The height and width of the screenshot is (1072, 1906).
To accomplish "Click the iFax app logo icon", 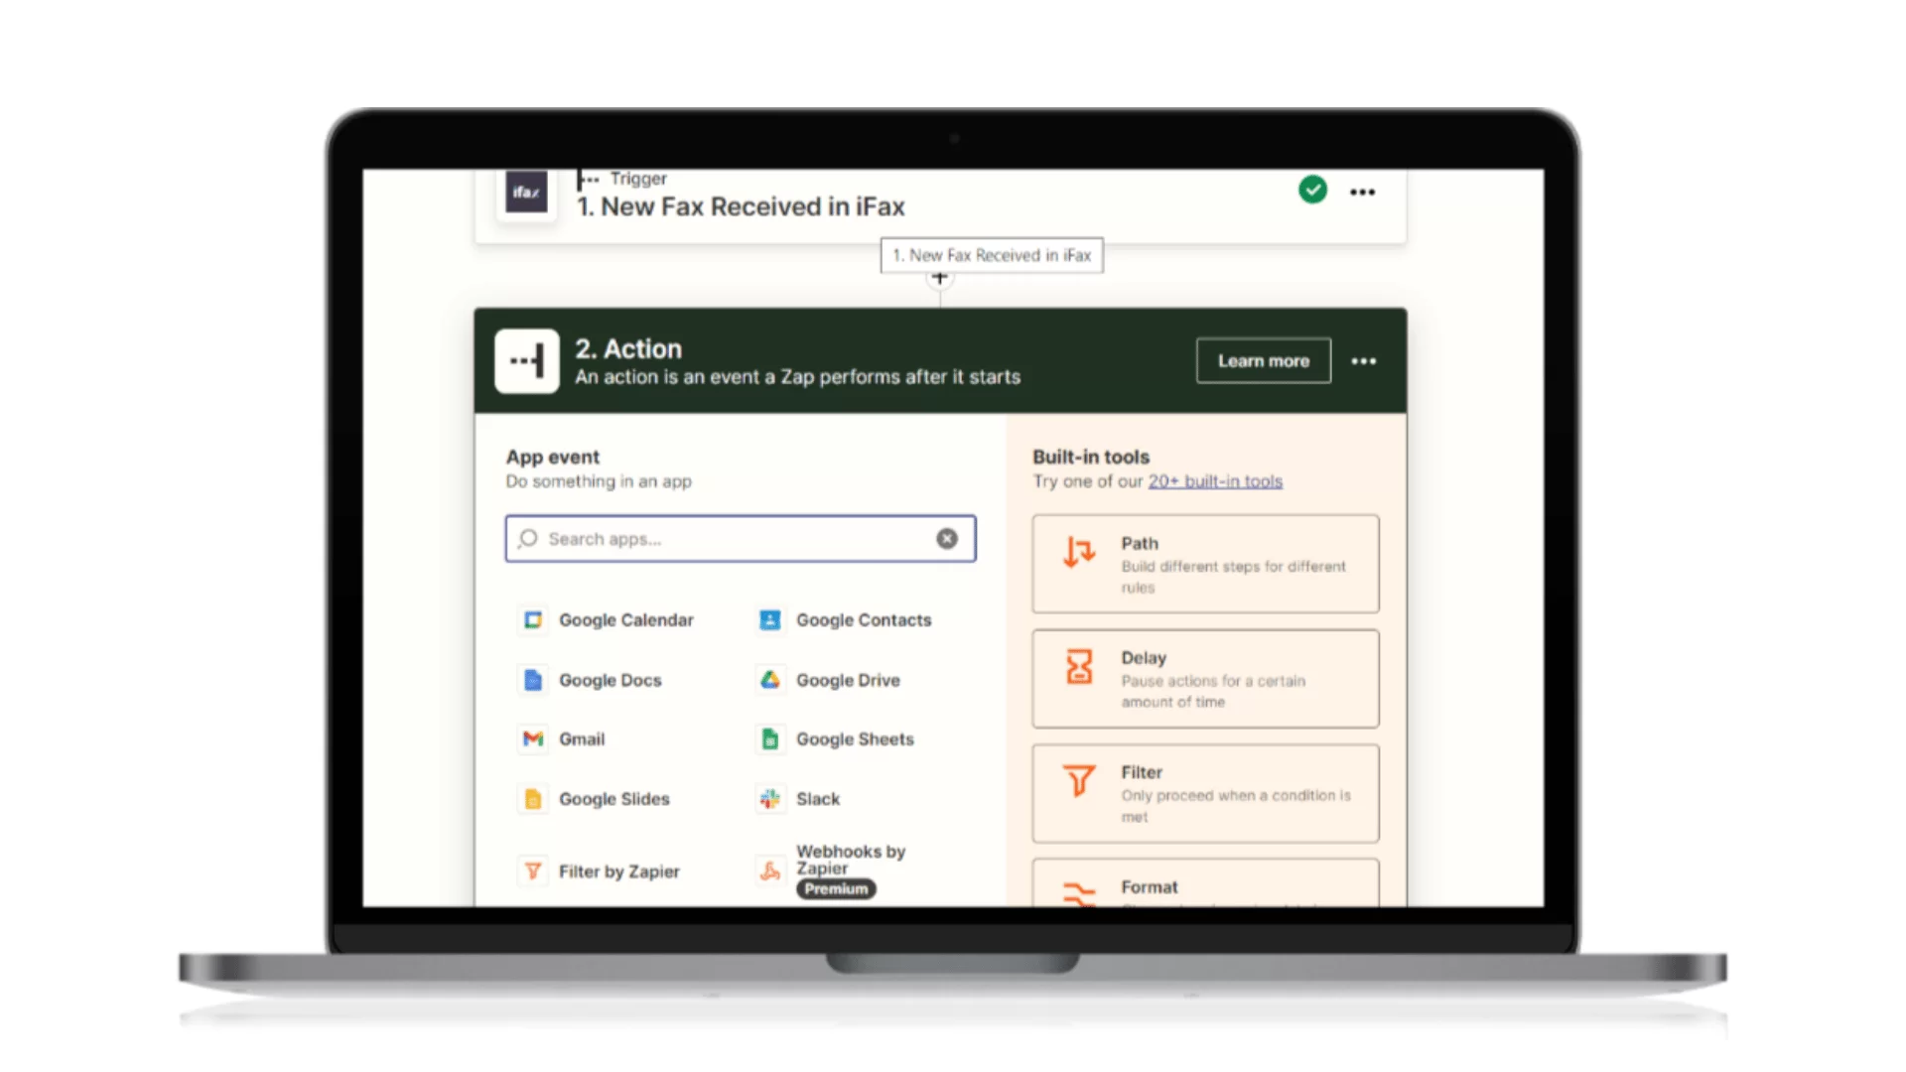I will point(526,192).
